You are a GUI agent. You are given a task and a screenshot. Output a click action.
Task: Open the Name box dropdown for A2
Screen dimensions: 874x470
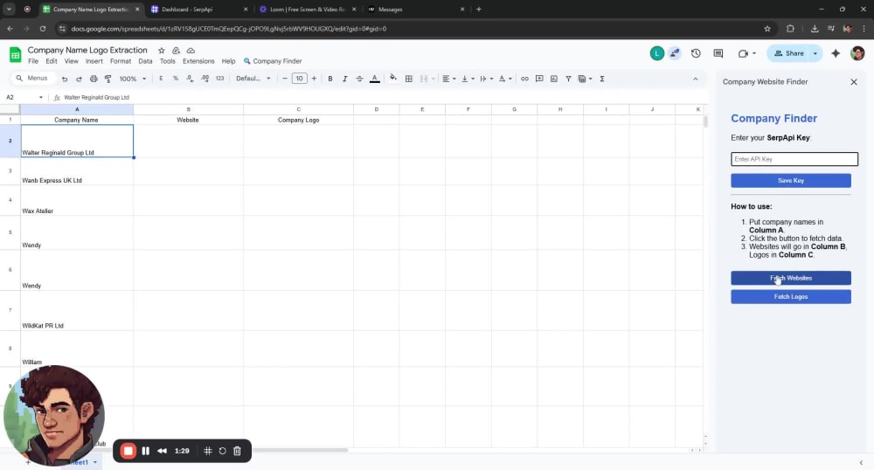(41, 98)
